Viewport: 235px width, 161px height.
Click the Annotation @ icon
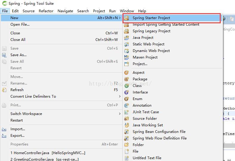tap(126, 105)
